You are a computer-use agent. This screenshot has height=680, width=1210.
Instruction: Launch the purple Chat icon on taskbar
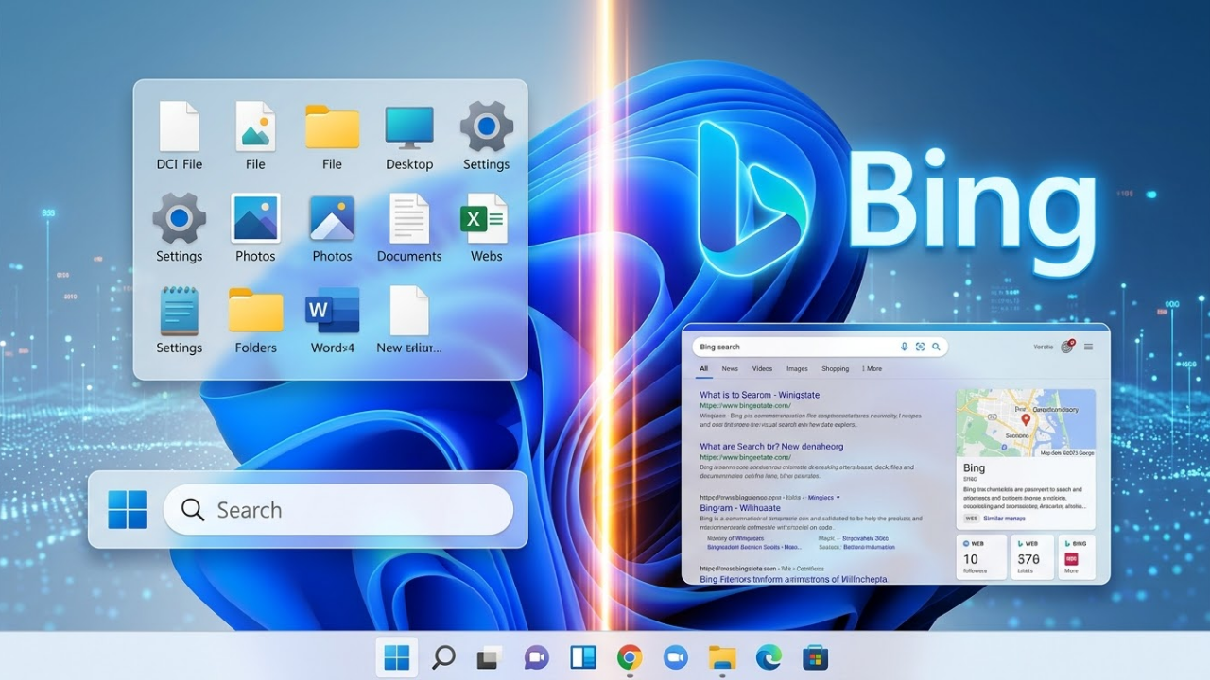point(536,657)
